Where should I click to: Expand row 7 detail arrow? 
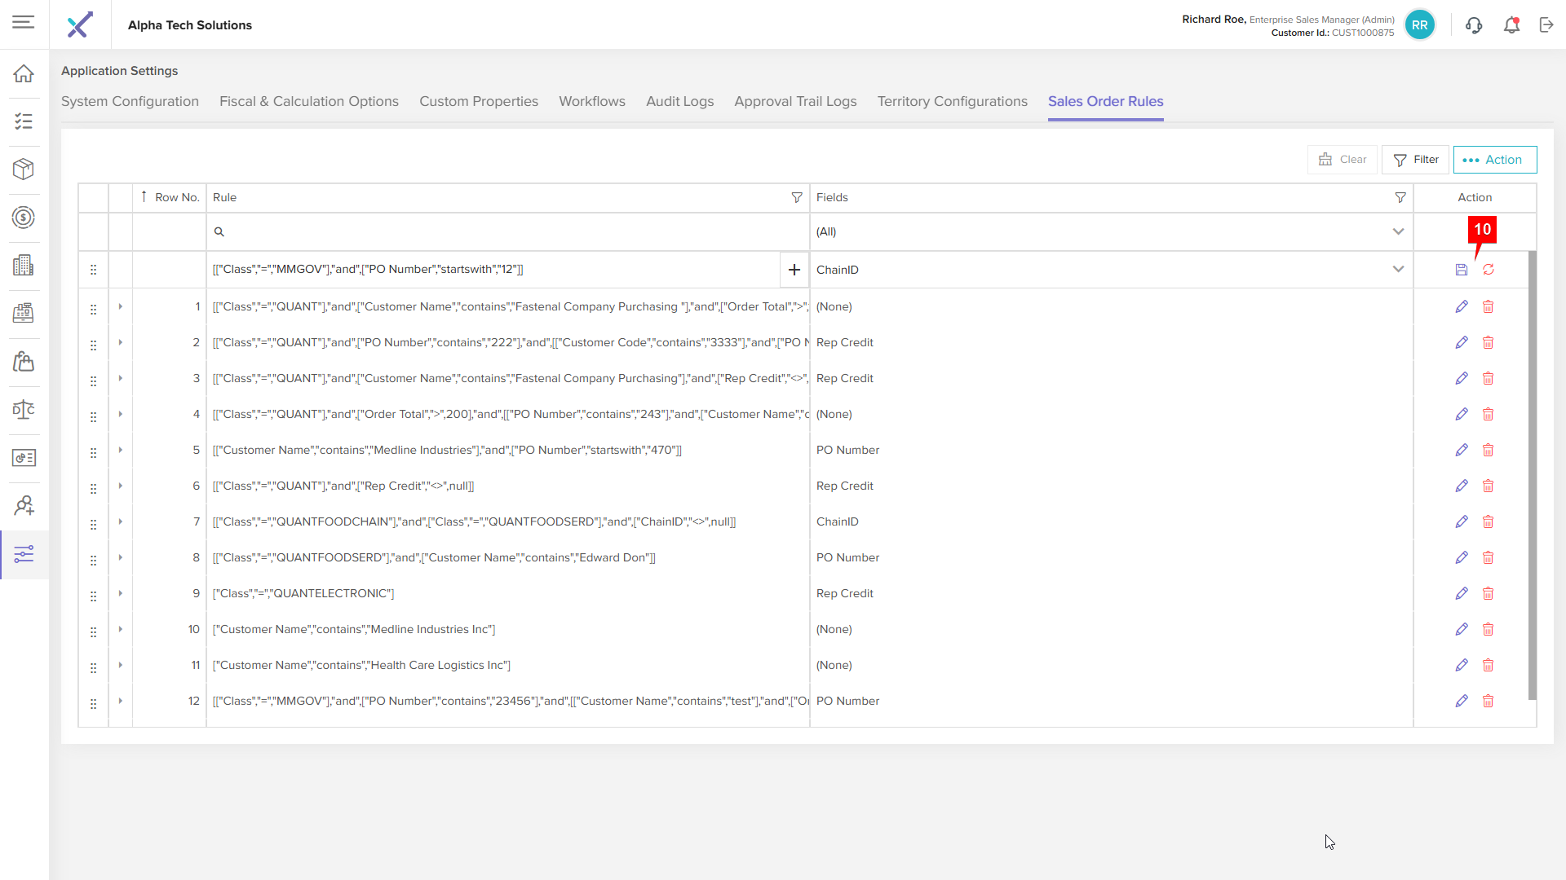[121, 521]
